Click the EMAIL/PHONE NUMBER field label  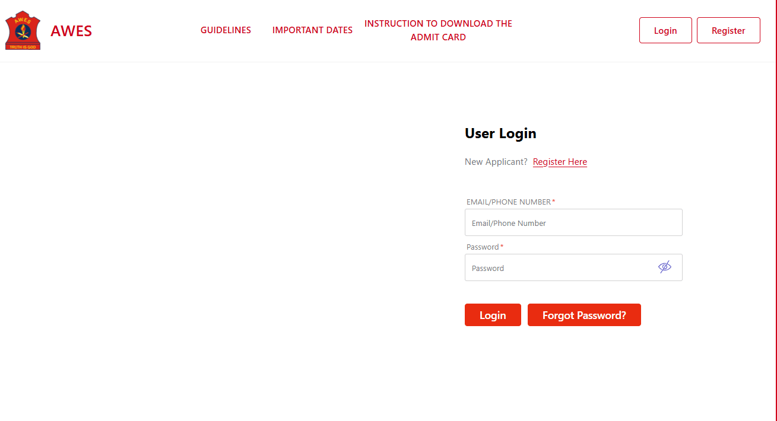[509, 202]
